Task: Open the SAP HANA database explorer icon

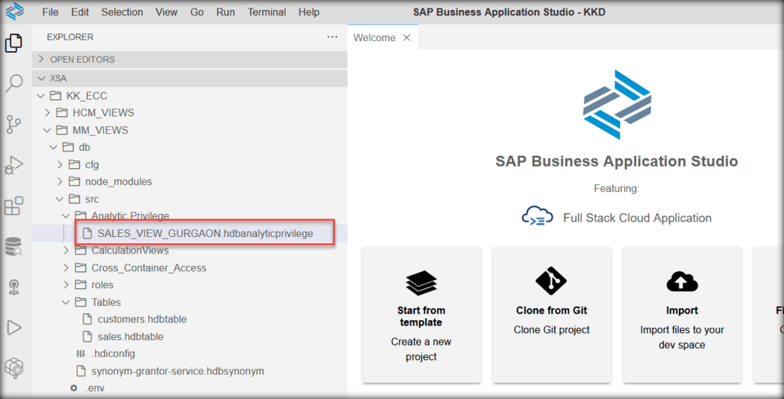Action: pos(14,246)
